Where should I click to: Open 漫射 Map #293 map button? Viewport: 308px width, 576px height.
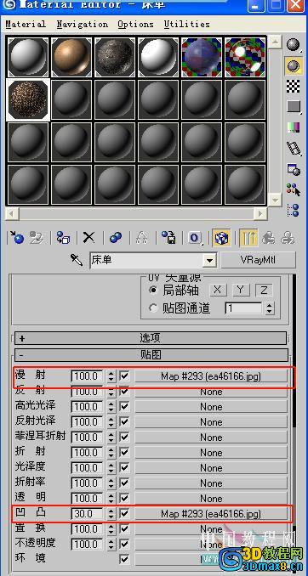pos(210,376)
